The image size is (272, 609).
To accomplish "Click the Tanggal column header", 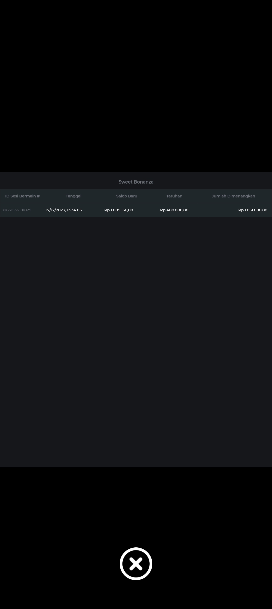I will pyautogui.click(x=73, y=196).
